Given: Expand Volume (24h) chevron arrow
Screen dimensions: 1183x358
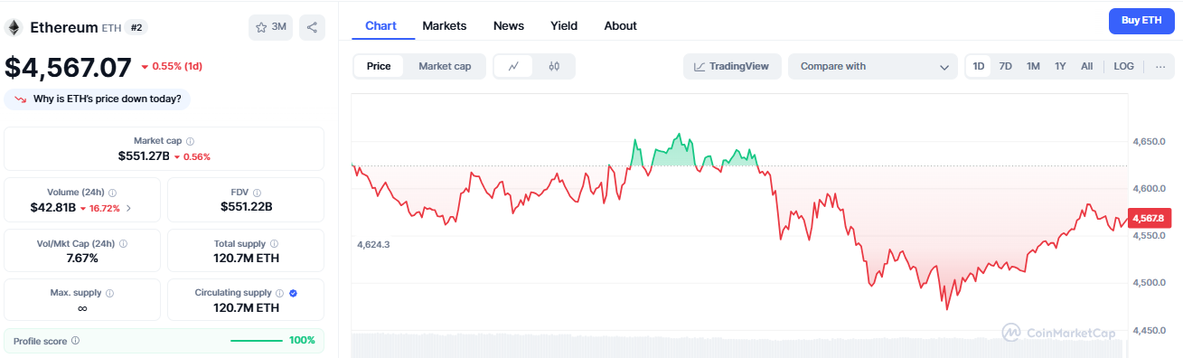Looking at the screenshot, I should click(x=128, y=208).
